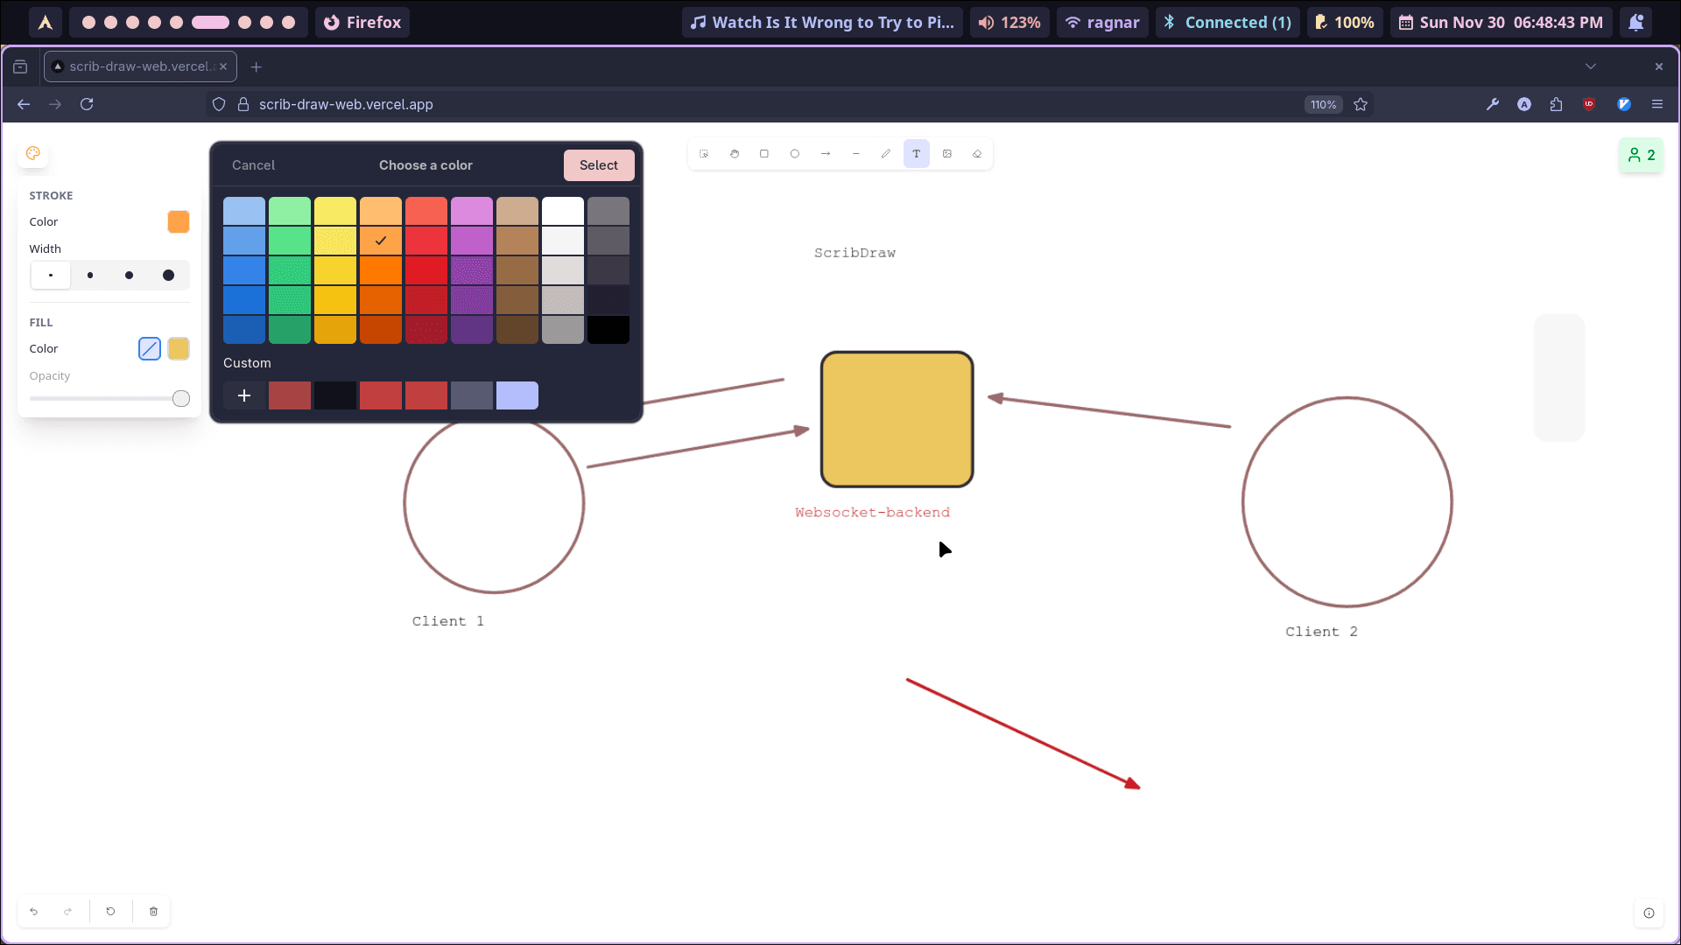Collapse the browser tab list chevron
1681x945 pixels.
click(1592, 66)
